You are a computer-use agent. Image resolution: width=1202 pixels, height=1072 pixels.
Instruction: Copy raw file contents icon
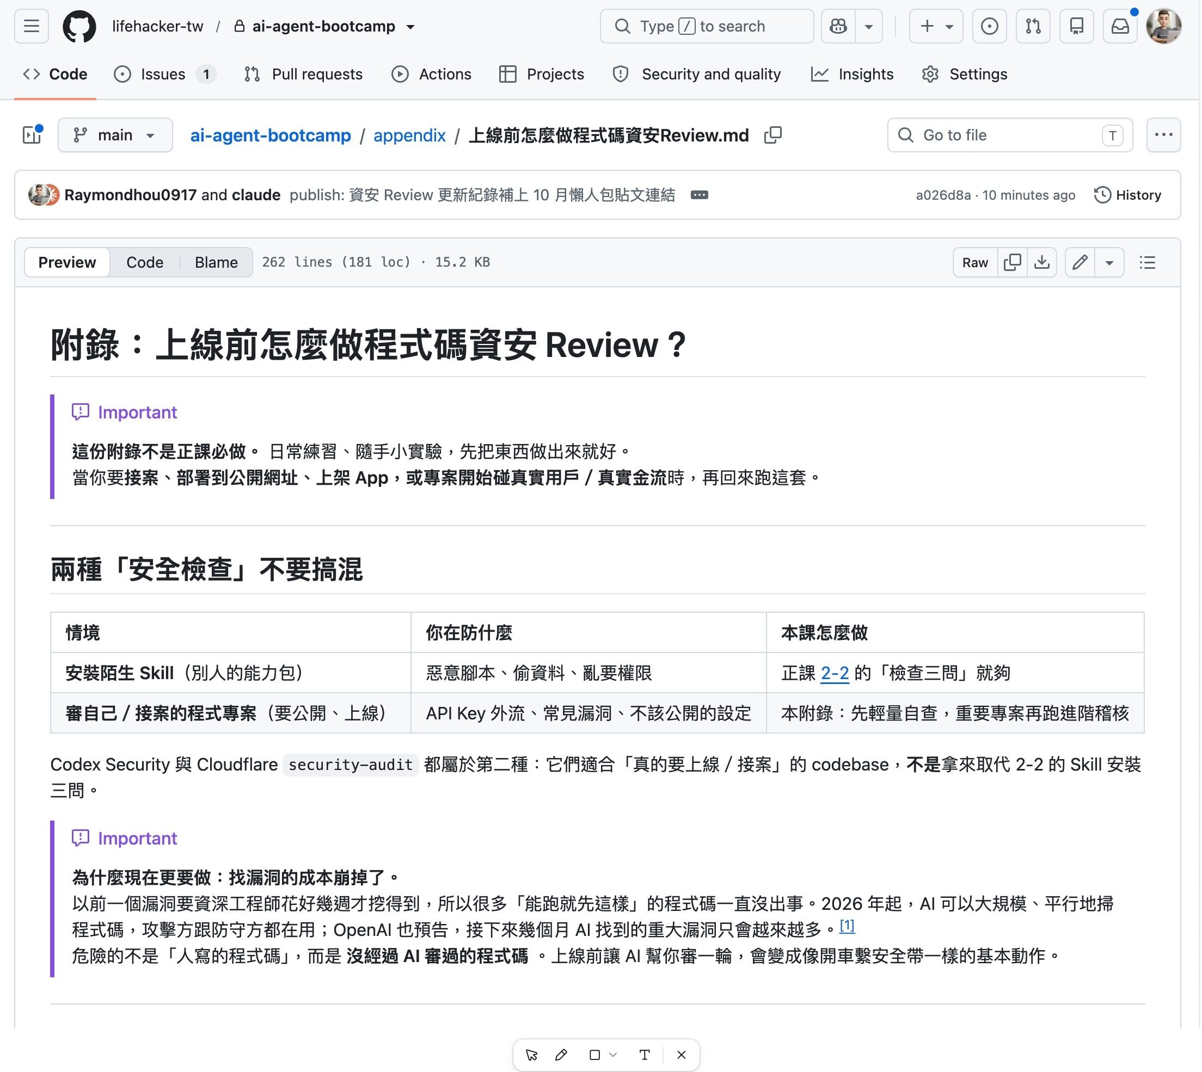[x=1012, y=262]
